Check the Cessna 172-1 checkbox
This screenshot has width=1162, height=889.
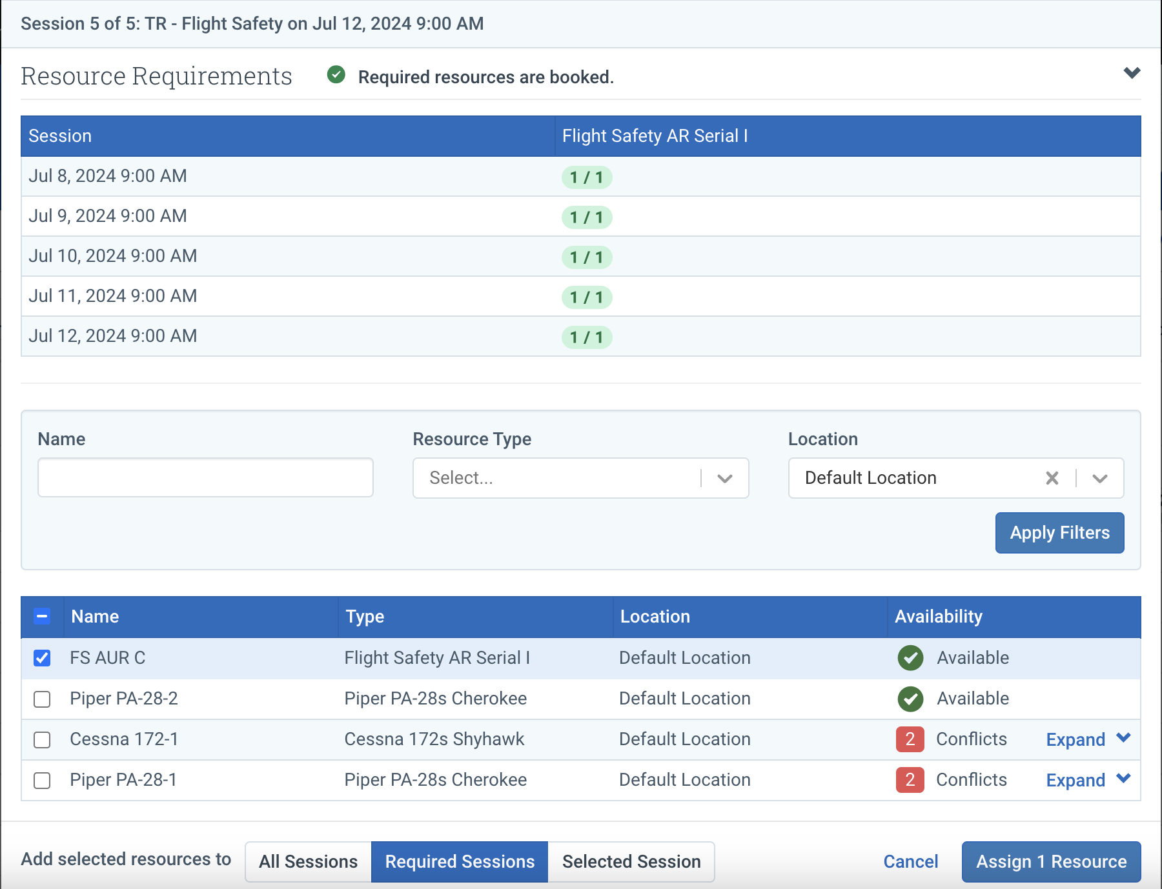[x=42, y=740]
